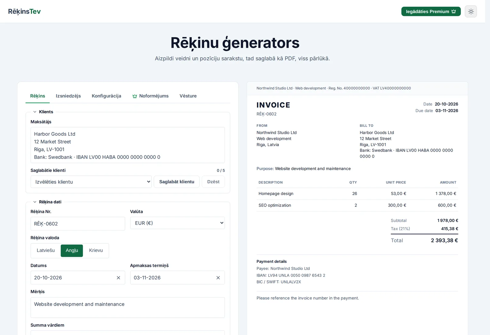Click the saved clients counter 0 / 5
490x335 pixels.
(x=221, y=171)
